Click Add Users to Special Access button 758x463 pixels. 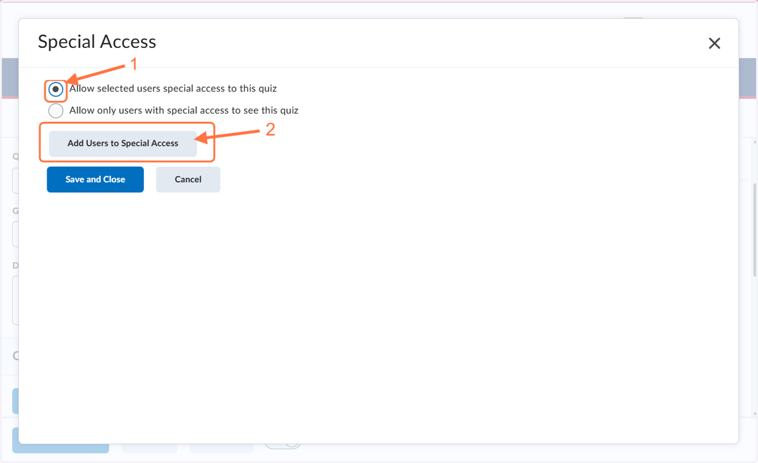[x=123, y=143]
